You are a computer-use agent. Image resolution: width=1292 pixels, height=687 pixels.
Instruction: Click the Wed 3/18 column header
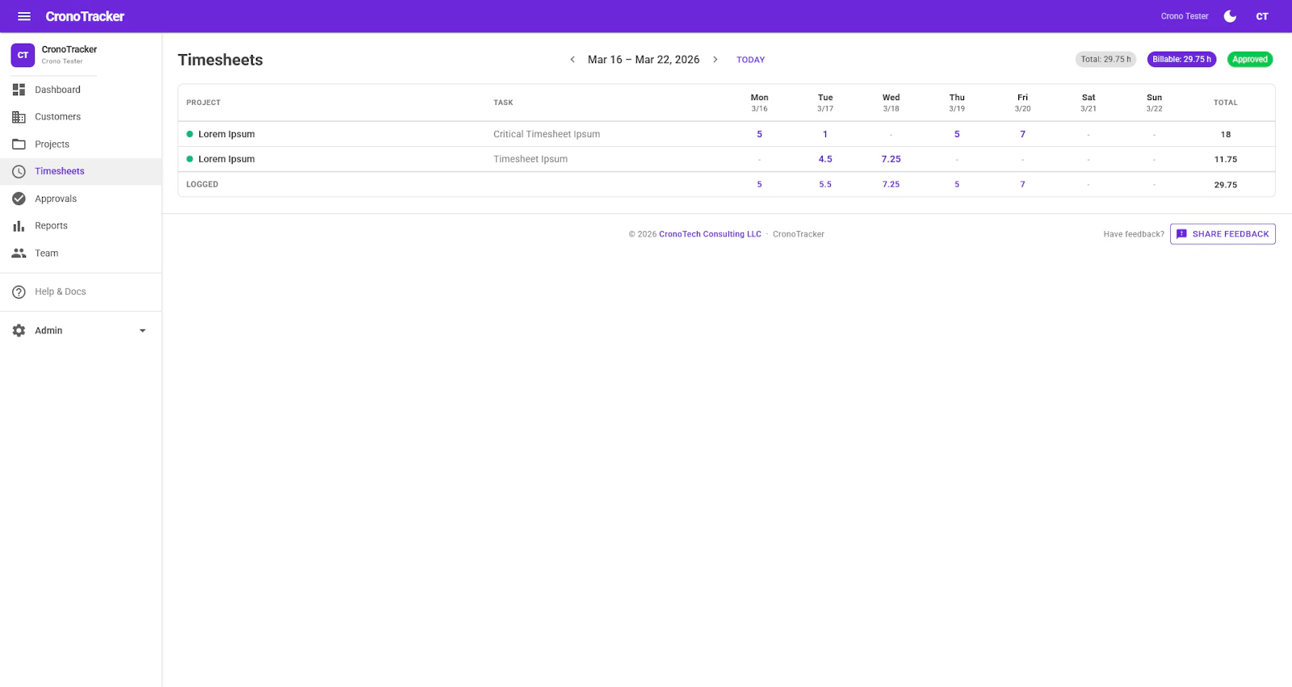[891, 103]
